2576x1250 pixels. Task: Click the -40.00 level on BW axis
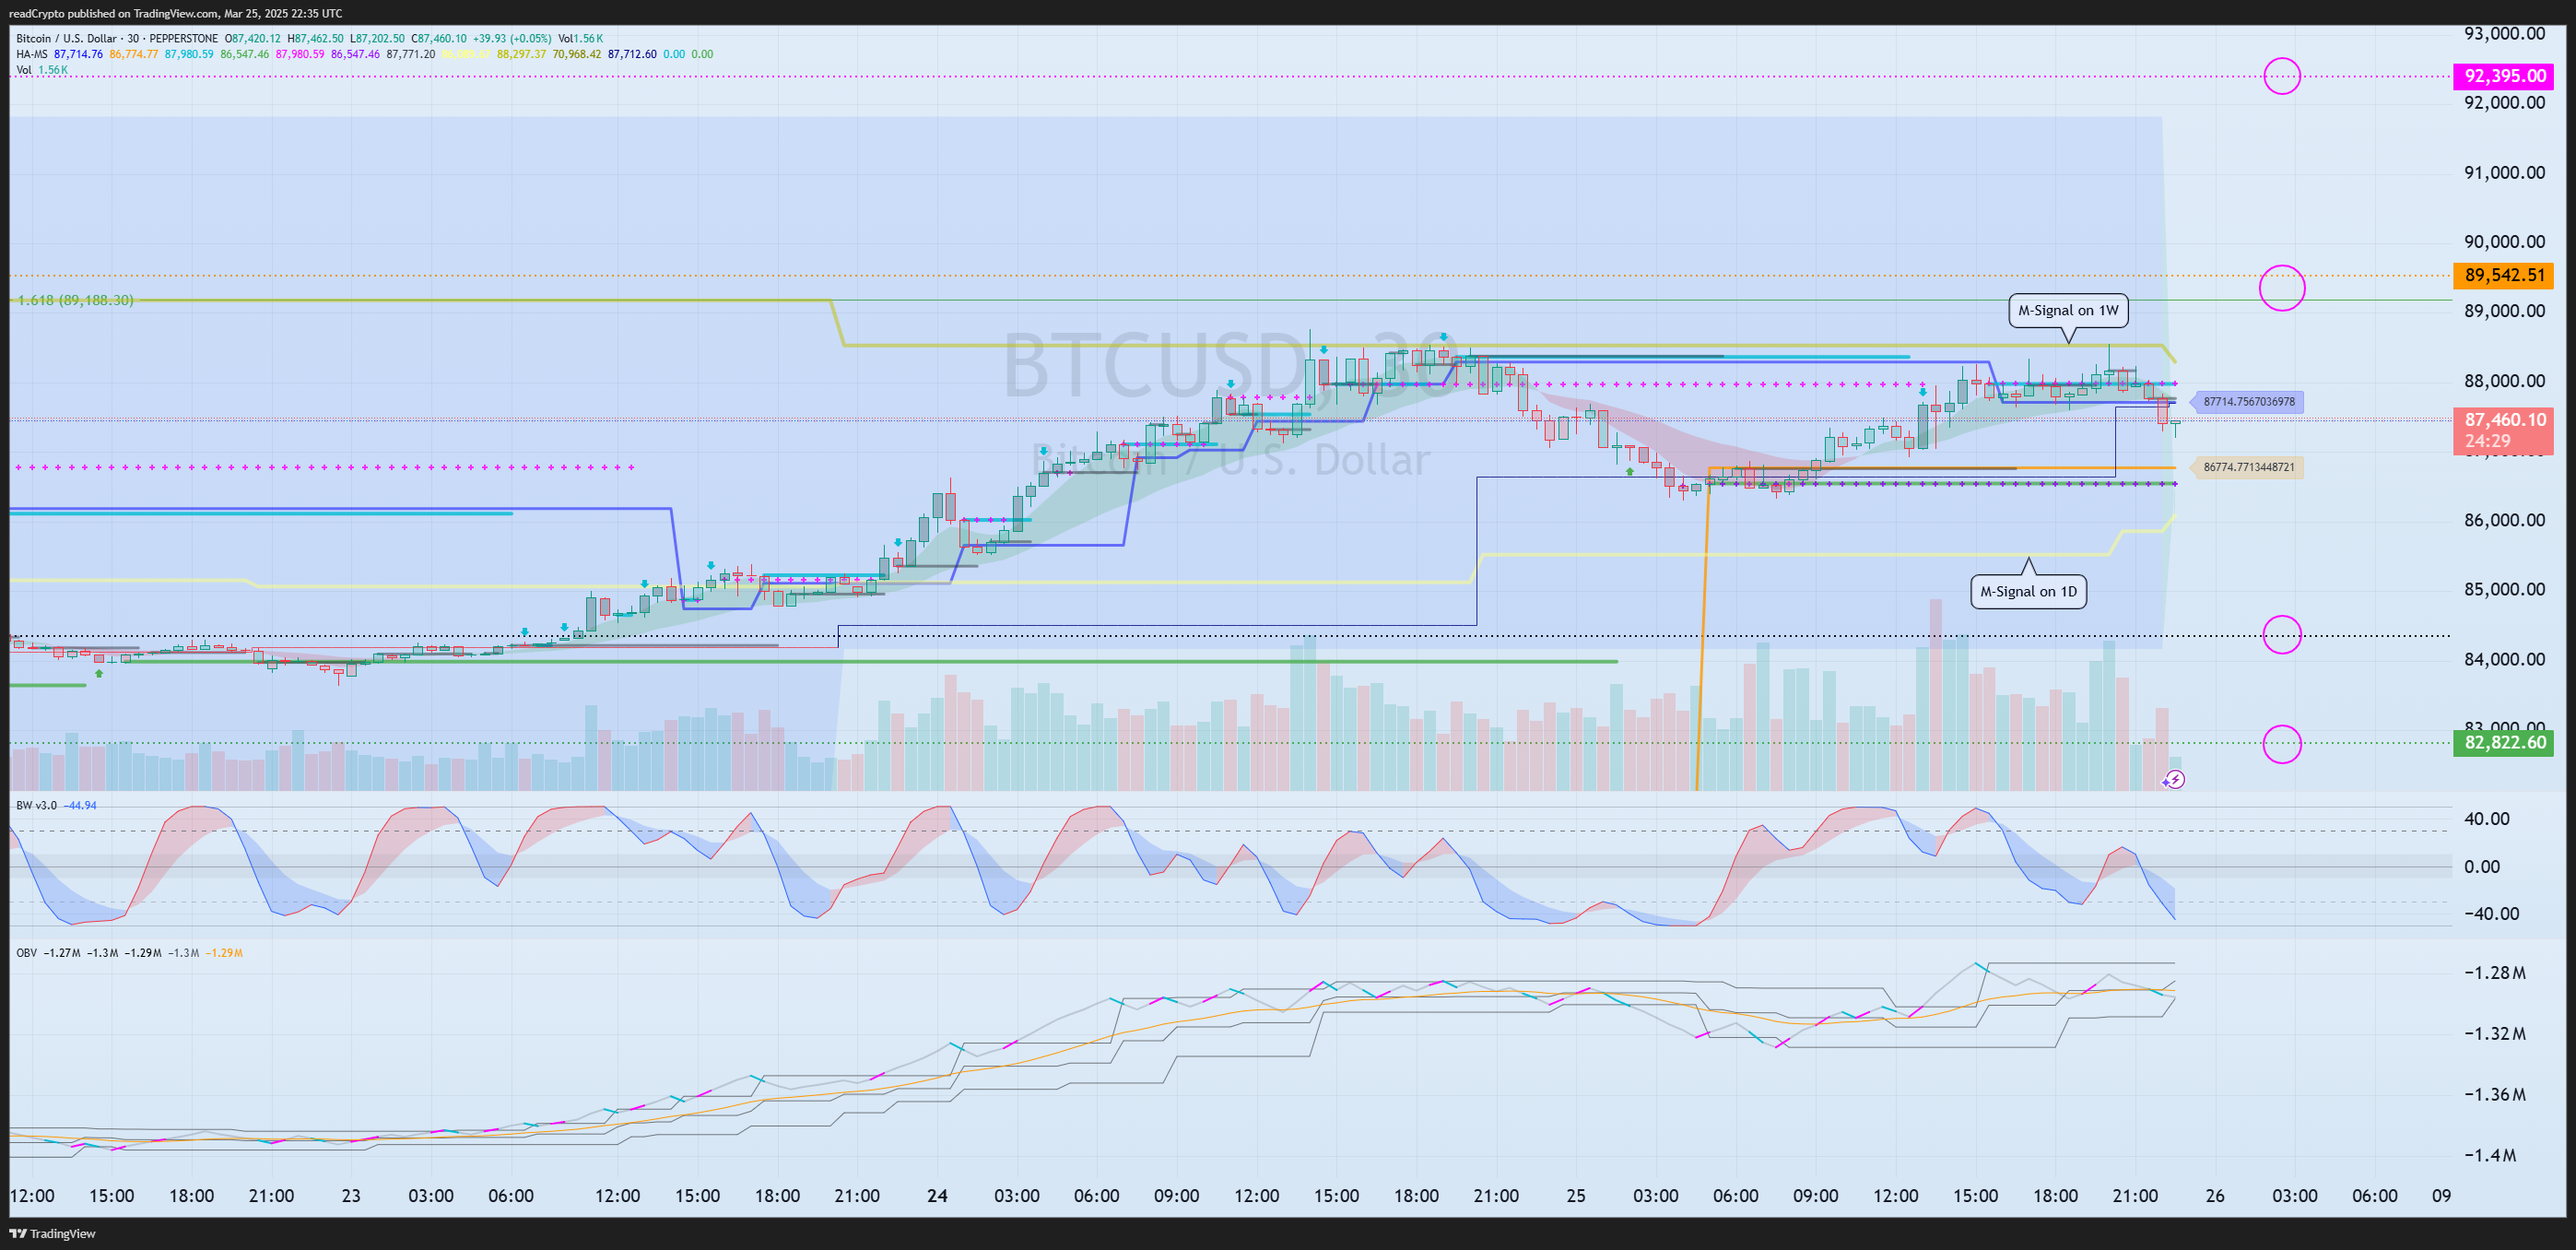(2491, 913)
